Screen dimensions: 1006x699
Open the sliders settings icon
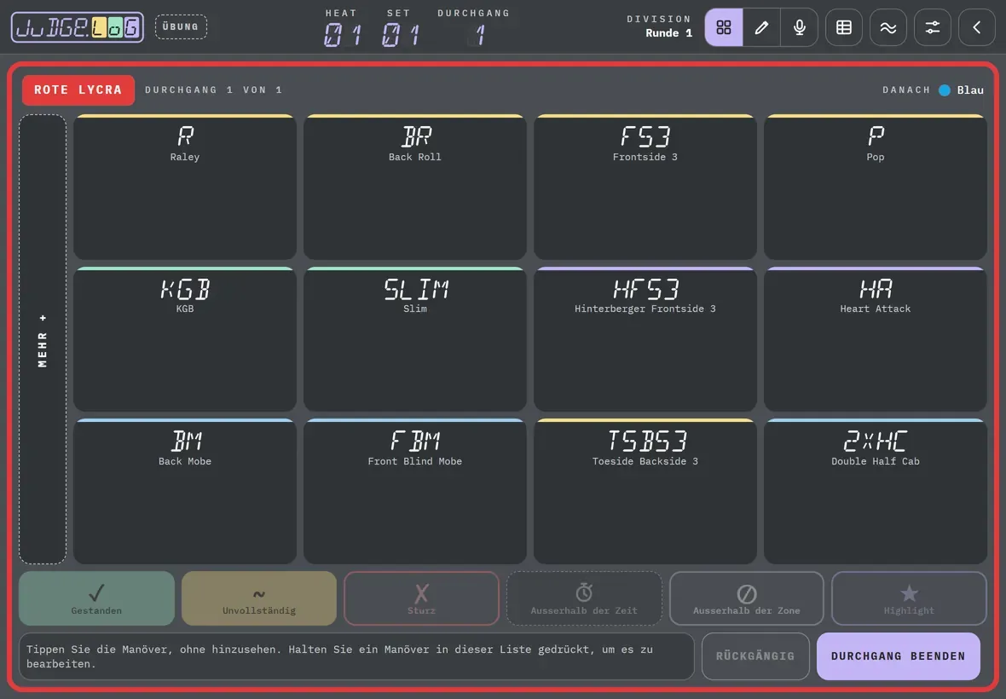932,27
